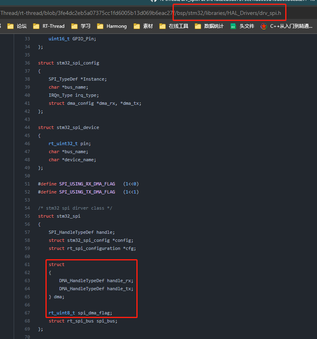Click 'stm32_spi_config' struct name
317x339 pixels.
(x=78, y=63)
